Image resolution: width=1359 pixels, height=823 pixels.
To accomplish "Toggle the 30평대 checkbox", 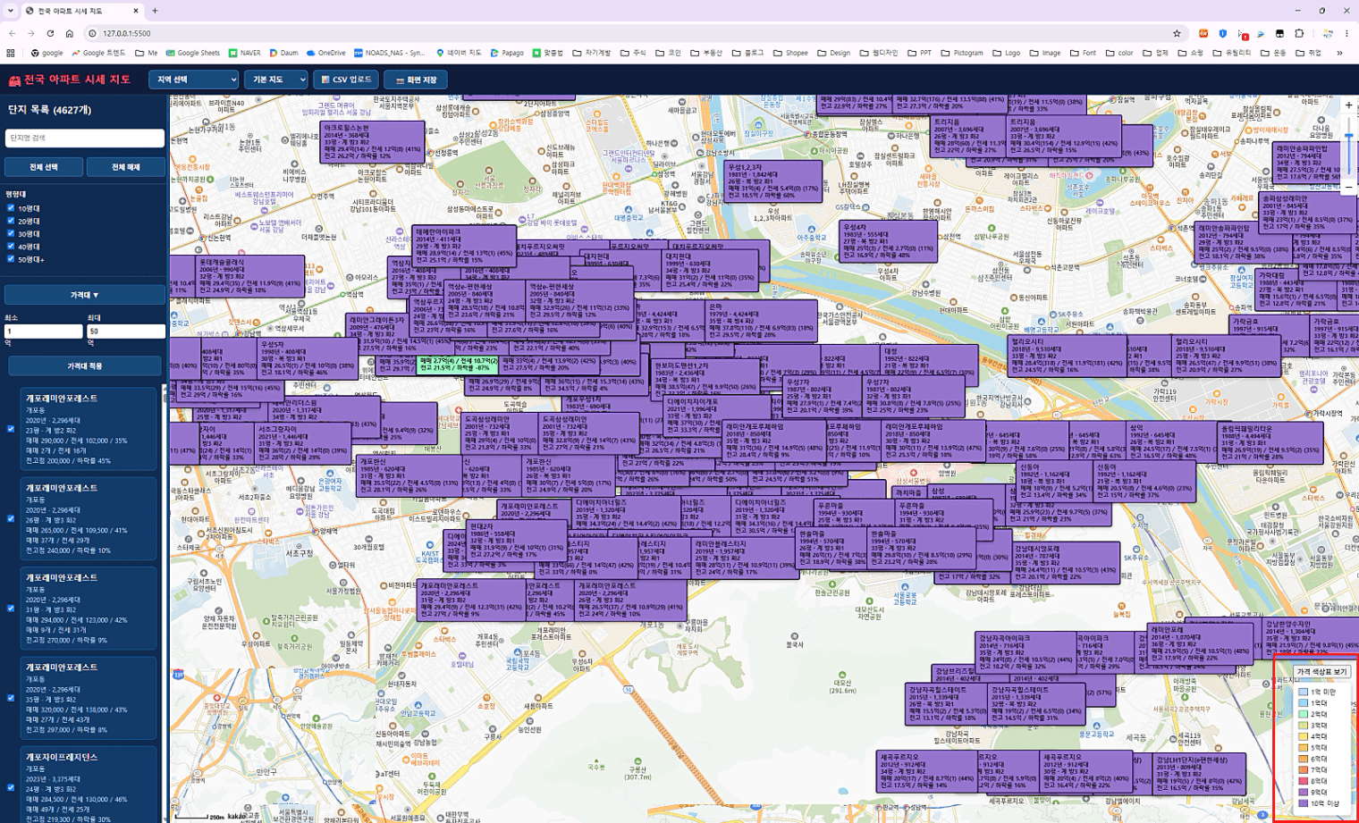I will pyautogui.click(x=11, y=233).
